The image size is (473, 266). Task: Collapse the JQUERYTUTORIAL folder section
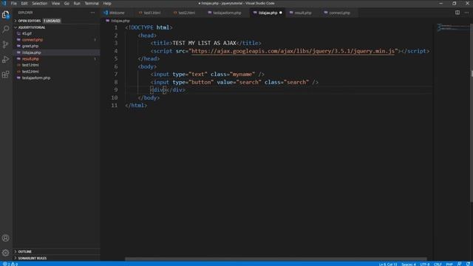31,27
